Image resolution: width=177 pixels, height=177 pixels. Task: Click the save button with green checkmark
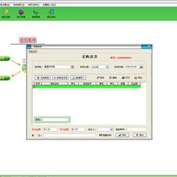122,135
